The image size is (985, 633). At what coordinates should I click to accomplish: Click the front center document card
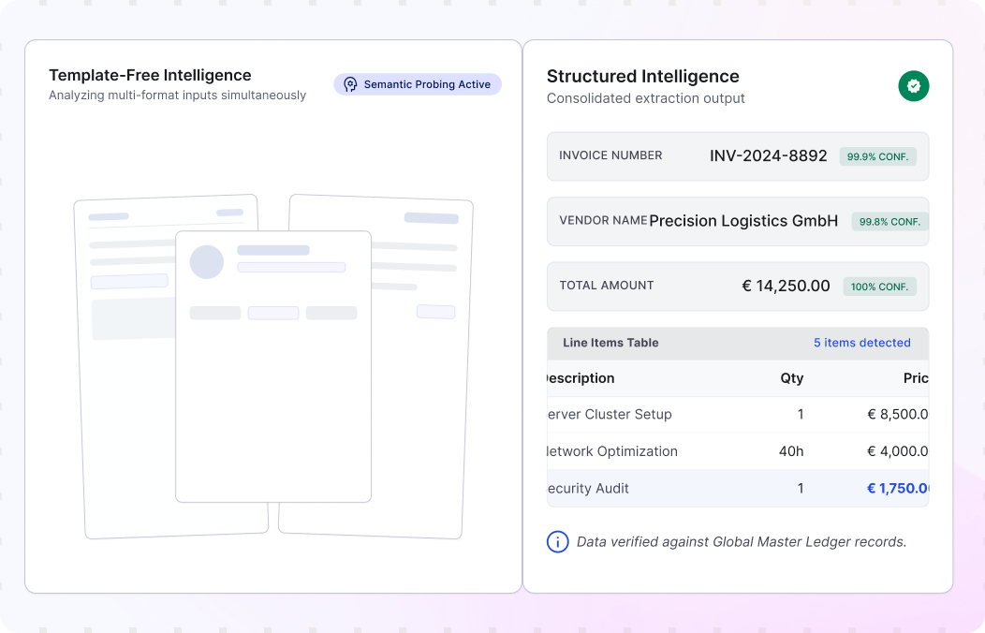tap(273, 366)
